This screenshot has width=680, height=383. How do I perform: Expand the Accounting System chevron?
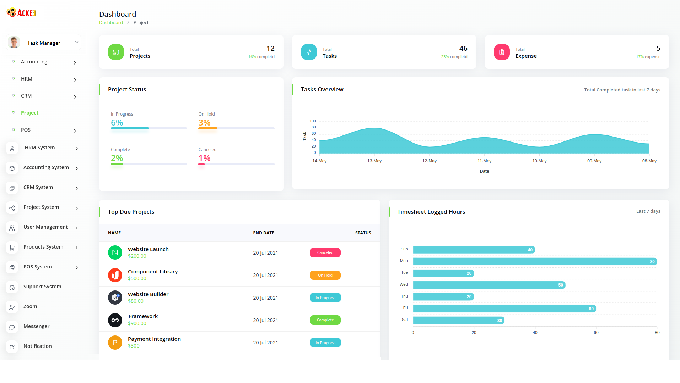click(77, 168)
